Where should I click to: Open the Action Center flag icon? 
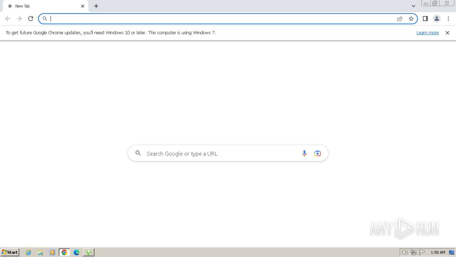point(422,252)
